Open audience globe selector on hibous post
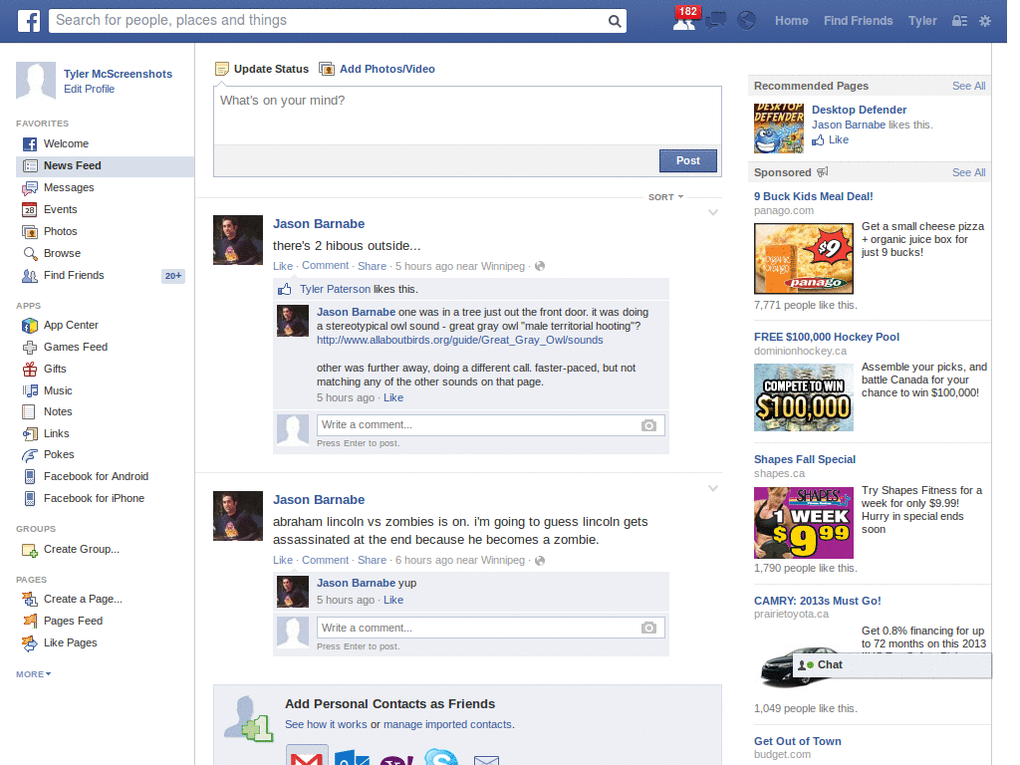 (540, 266)
